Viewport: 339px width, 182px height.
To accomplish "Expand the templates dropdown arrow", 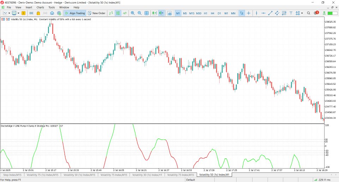I will (18, 13).
